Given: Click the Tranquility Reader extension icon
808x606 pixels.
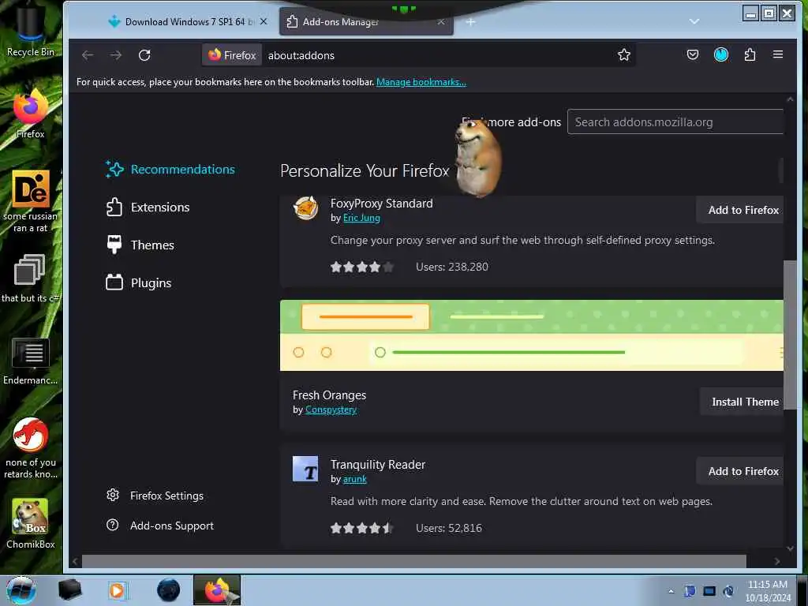Looking at the screenshot, I should tap(305, 469).
